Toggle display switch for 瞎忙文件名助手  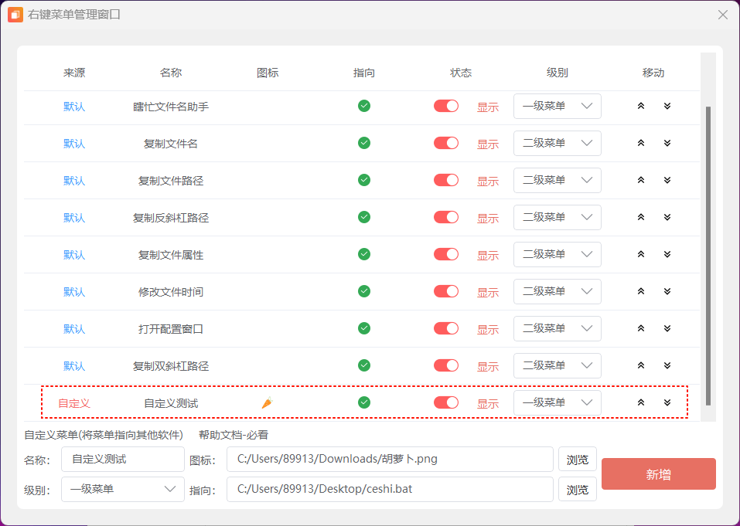446,106
